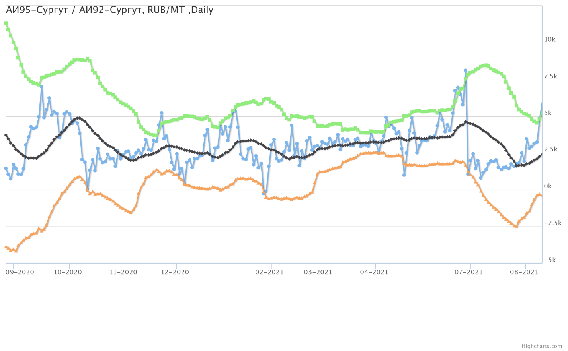
Task: Select the 07-2021 x-axis date label
Action: pos(468,272)
